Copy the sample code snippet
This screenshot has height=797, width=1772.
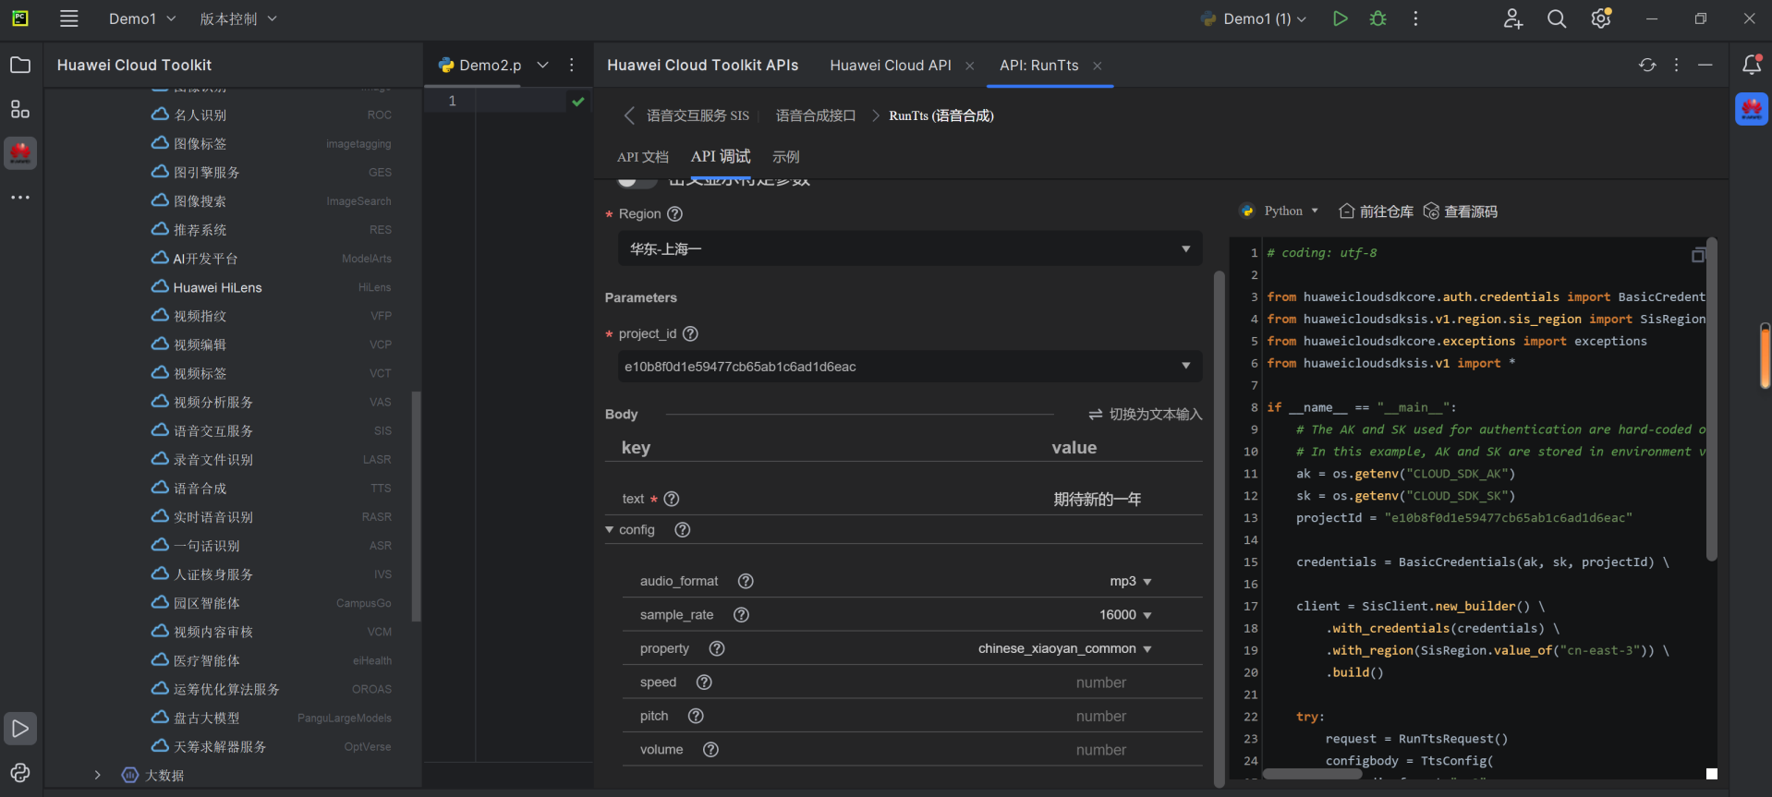coord(1697,256)
